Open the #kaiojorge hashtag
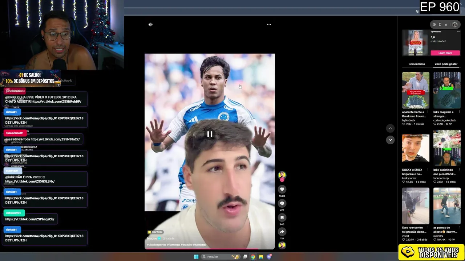465x261 pixels. tap(200, 245)
